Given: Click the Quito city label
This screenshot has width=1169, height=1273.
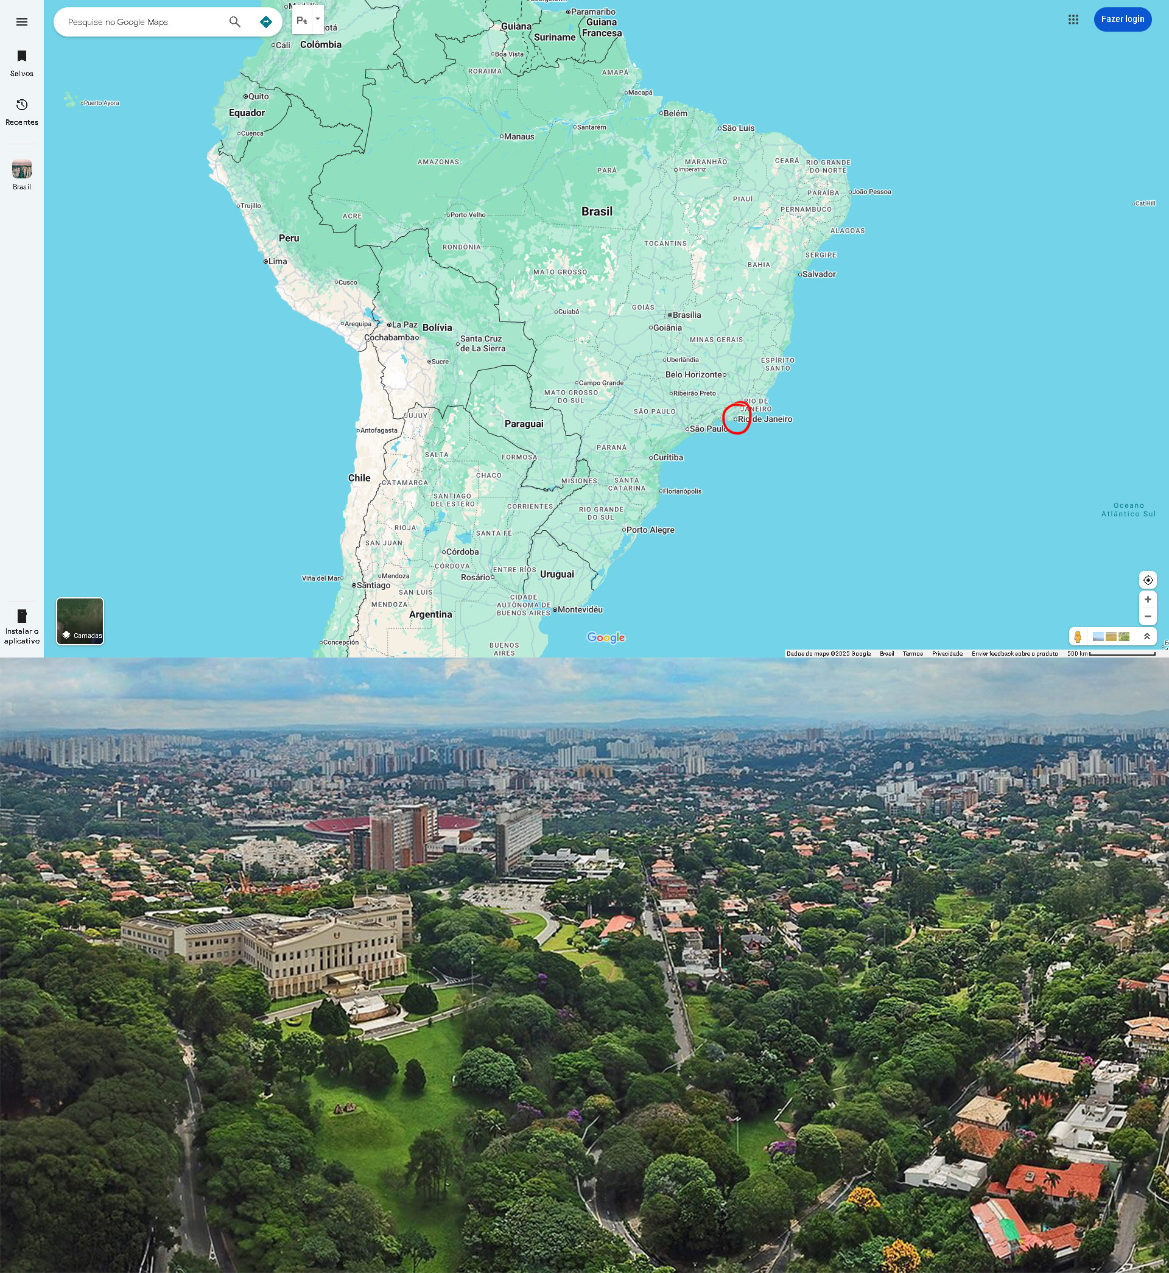Looking at the screenshot, I should click(258, 97).
